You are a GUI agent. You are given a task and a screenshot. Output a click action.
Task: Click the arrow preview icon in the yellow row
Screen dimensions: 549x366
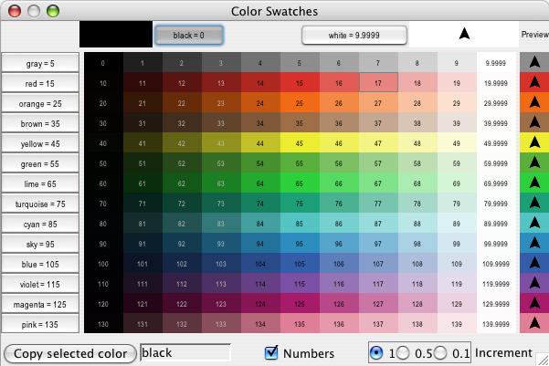pos(533,143)
